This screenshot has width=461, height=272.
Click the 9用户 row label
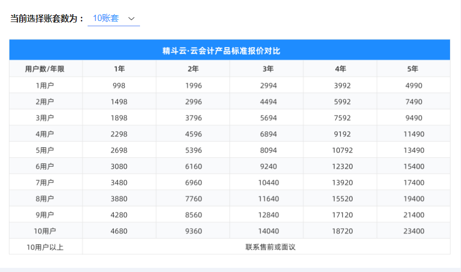click(46, 214)
